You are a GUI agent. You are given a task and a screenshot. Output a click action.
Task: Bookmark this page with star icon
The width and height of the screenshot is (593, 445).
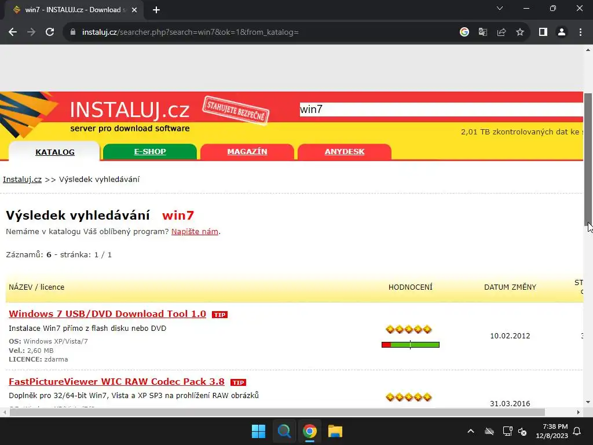pyautogui.click(x=520, y=32)
